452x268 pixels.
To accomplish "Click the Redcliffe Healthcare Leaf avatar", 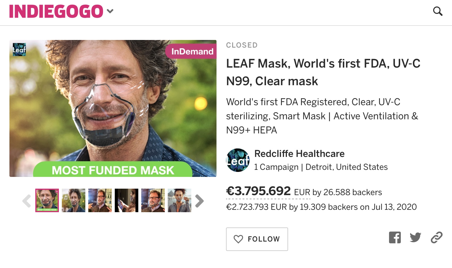I will 238,160.
